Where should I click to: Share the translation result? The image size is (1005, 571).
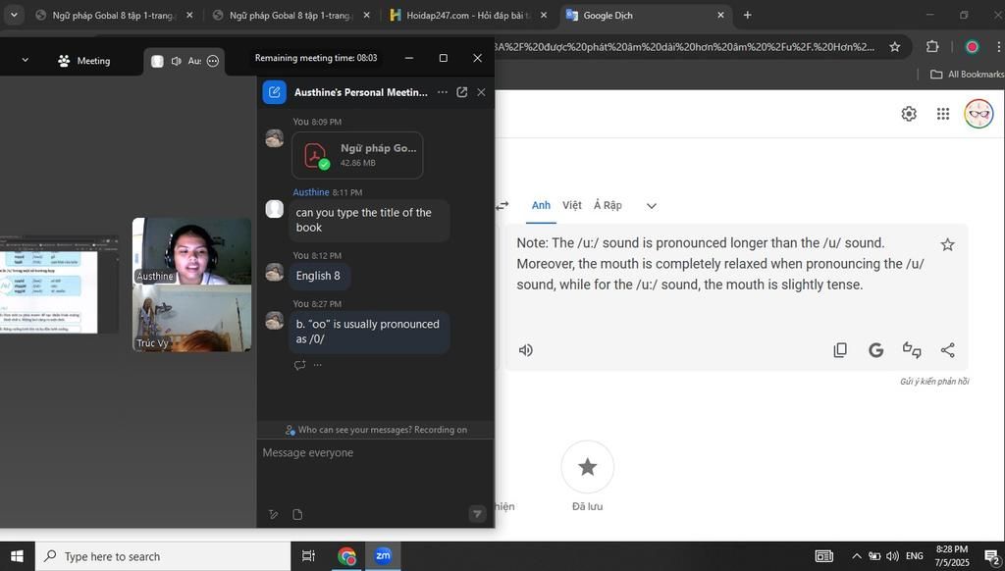coord(947,350)
